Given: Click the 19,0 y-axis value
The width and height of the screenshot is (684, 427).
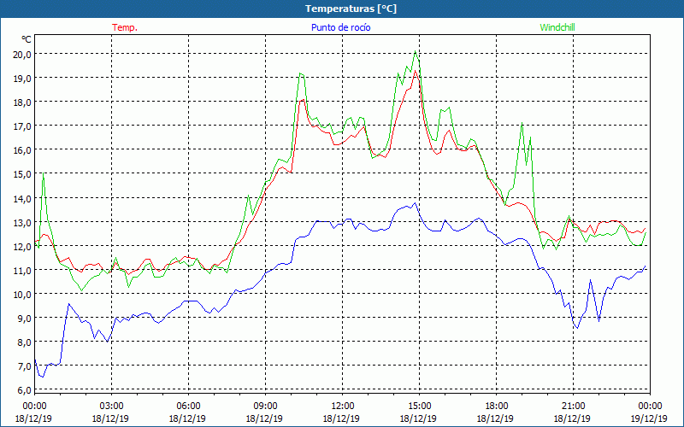Looking at the screenshot, I should point(23,79).
